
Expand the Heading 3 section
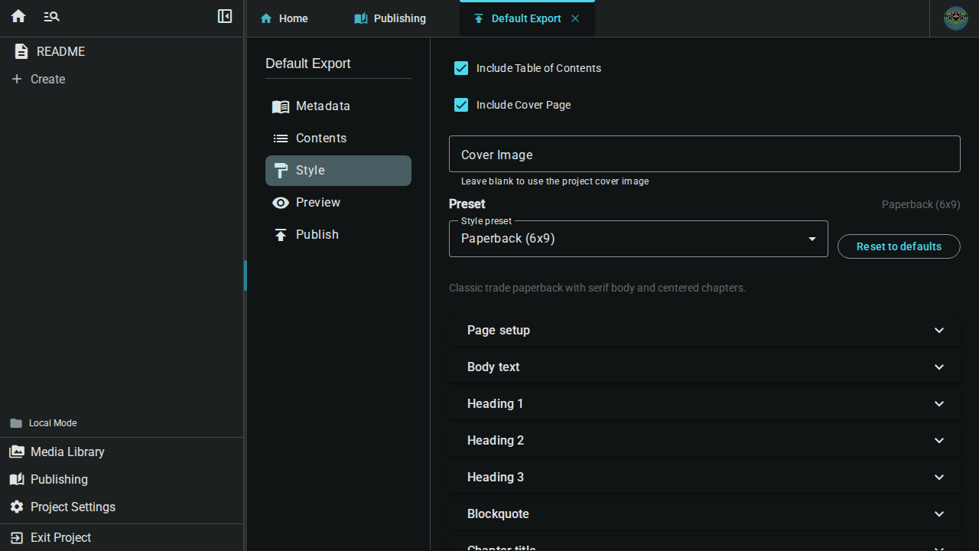pyautogui.click(x=704, y=478)
